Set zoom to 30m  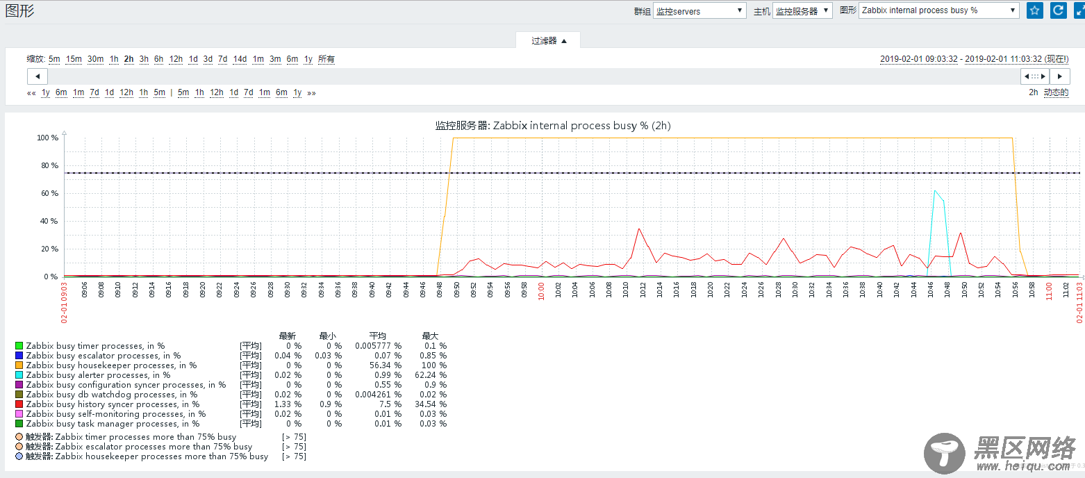tap(96, 59)
